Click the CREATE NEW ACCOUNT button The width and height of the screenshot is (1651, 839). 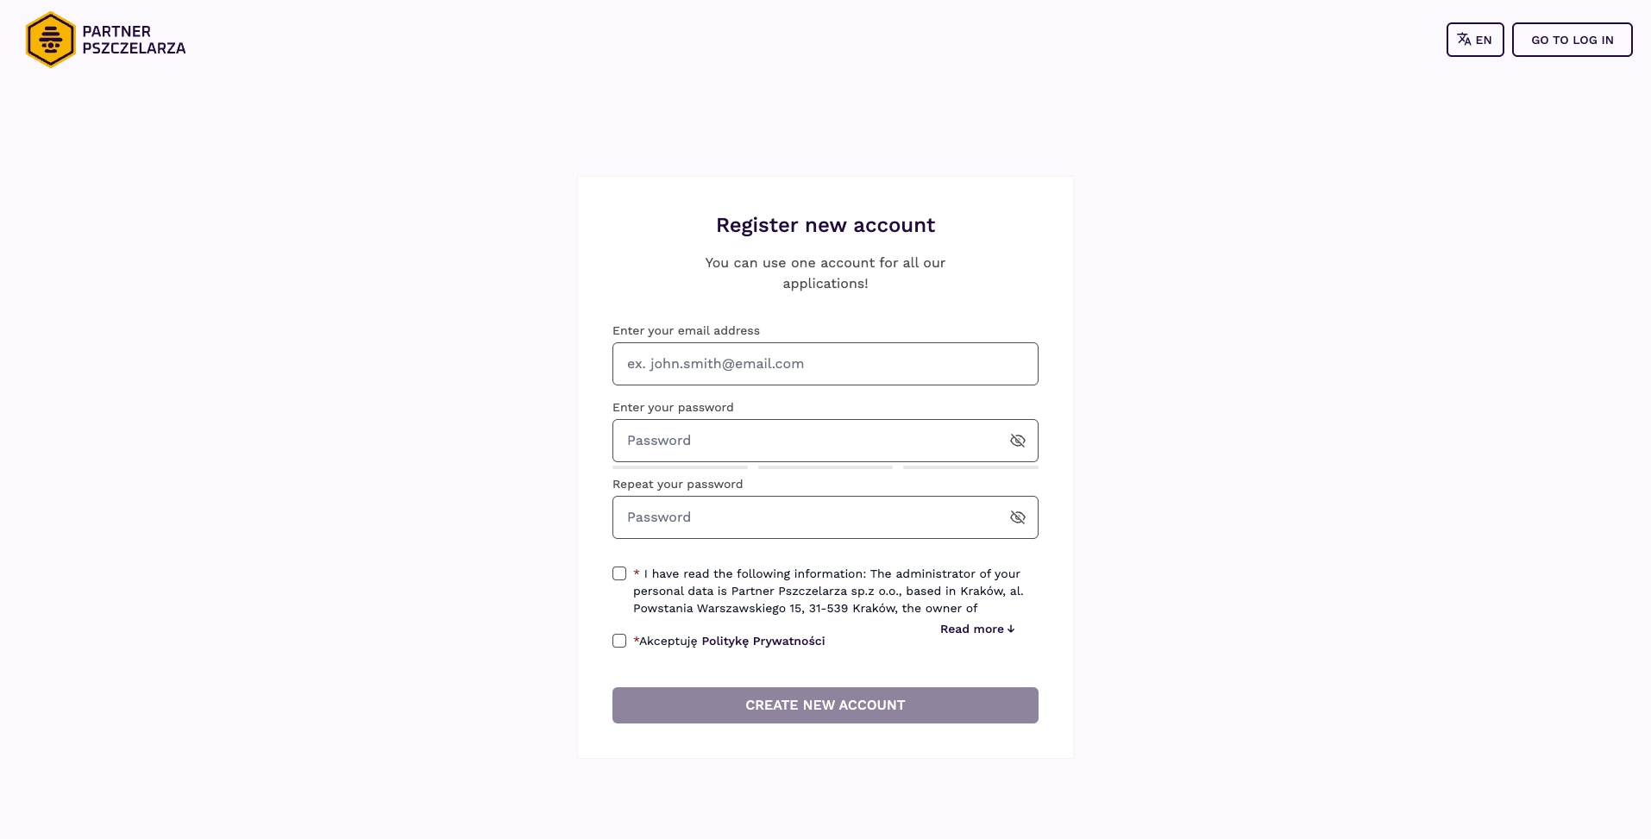(x=825, y=705)
